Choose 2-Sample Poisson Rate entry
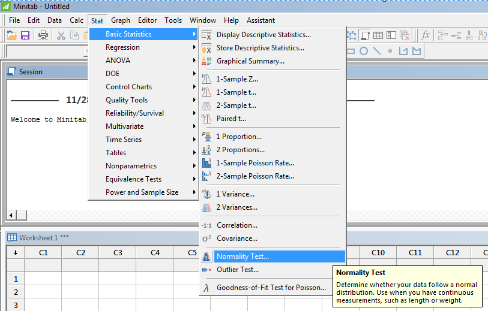The image size is (488, 311). pos(273,176)
